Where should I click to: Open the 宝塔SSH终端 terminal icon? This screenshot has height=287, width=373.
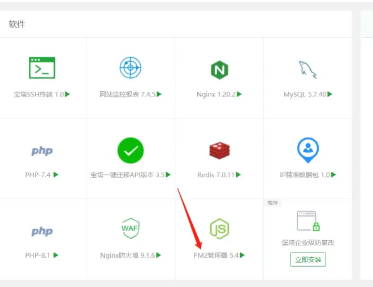pyautogui.click(x=42, y=68)
